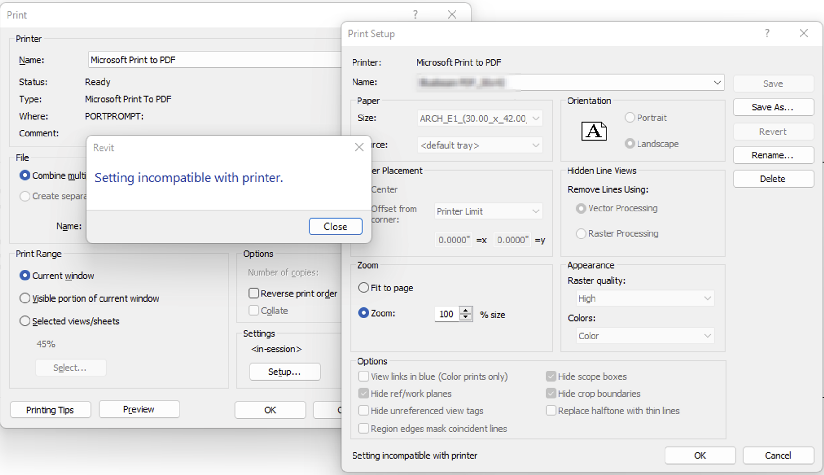Click the Print Setup help question mark

point(767,33)
